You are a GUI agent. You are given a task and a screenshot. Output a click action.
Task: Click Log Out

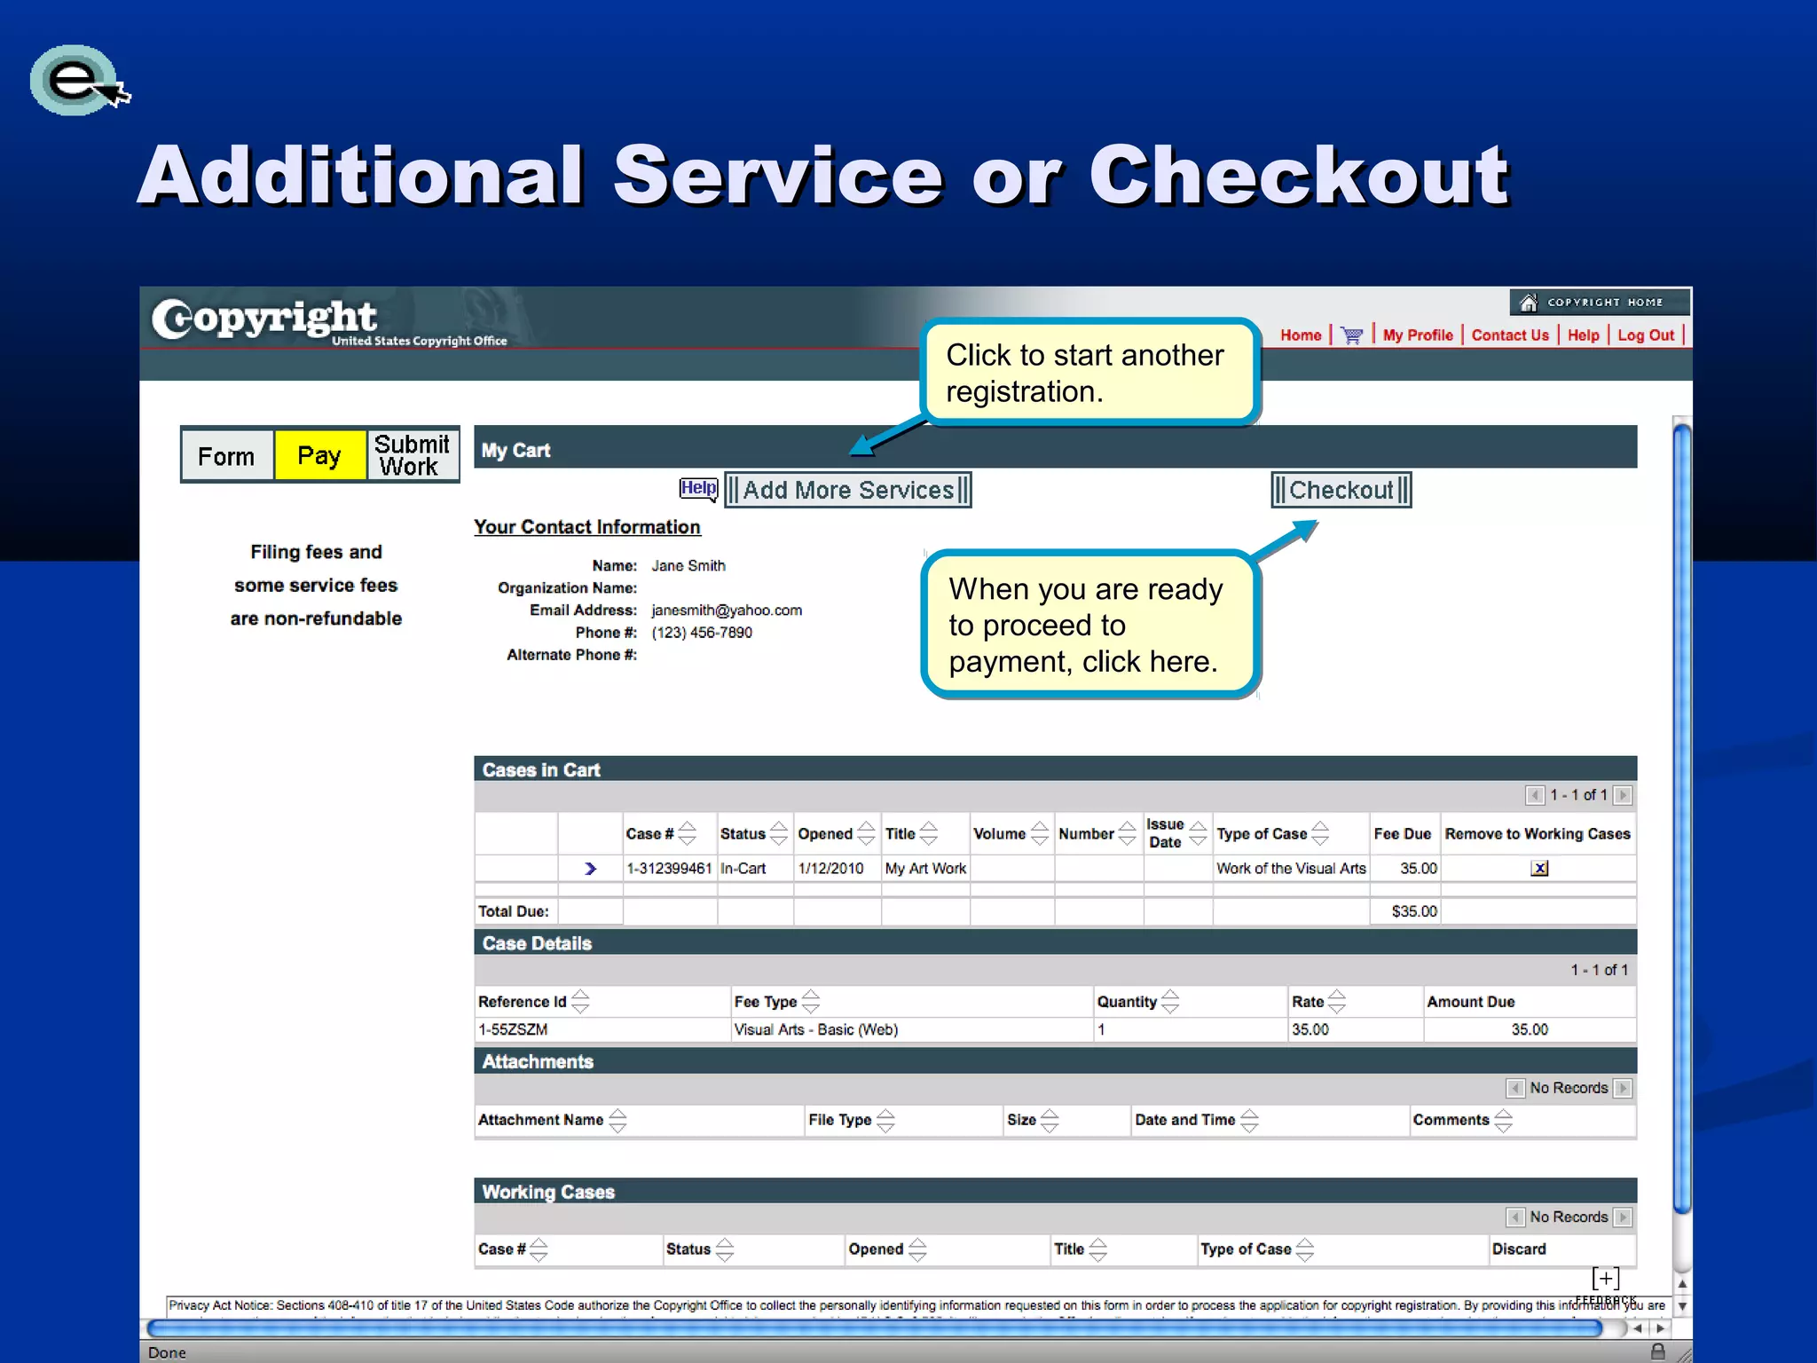(x=1646, y=335)
